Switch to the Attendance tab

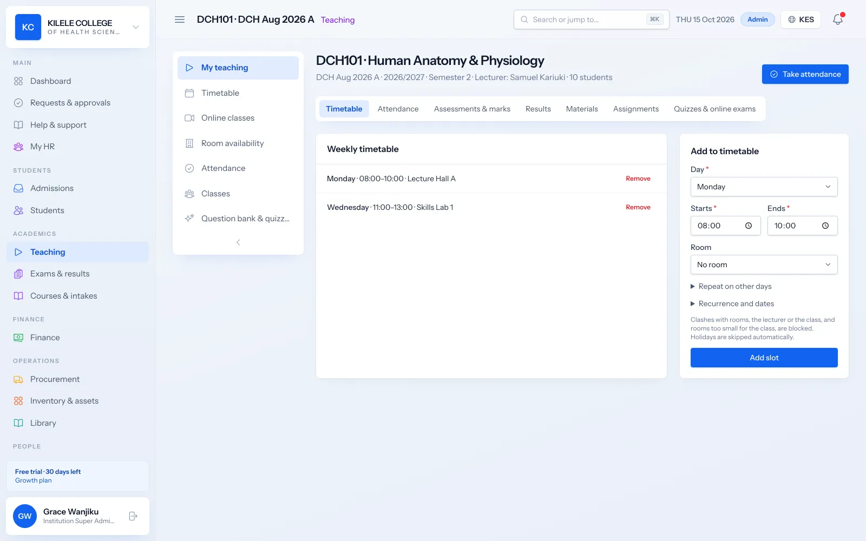point(398,109)
